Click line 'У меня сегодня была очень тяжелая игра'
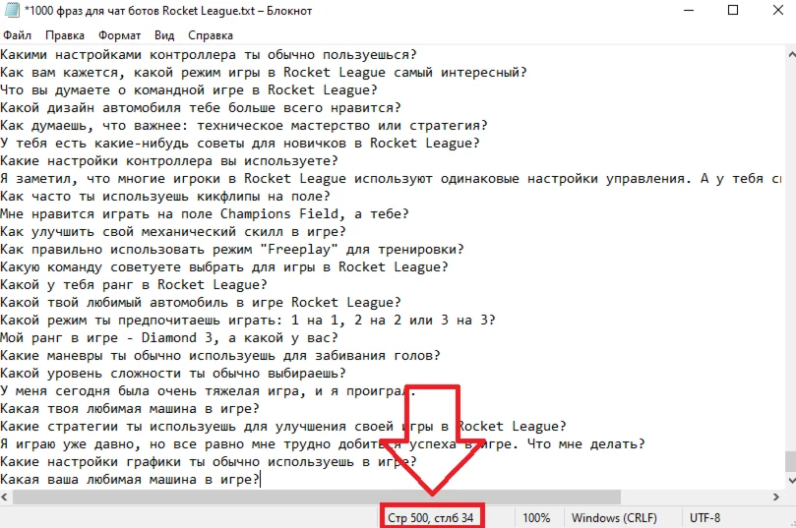Screen dimensions: 796x528 click(209, 391)
